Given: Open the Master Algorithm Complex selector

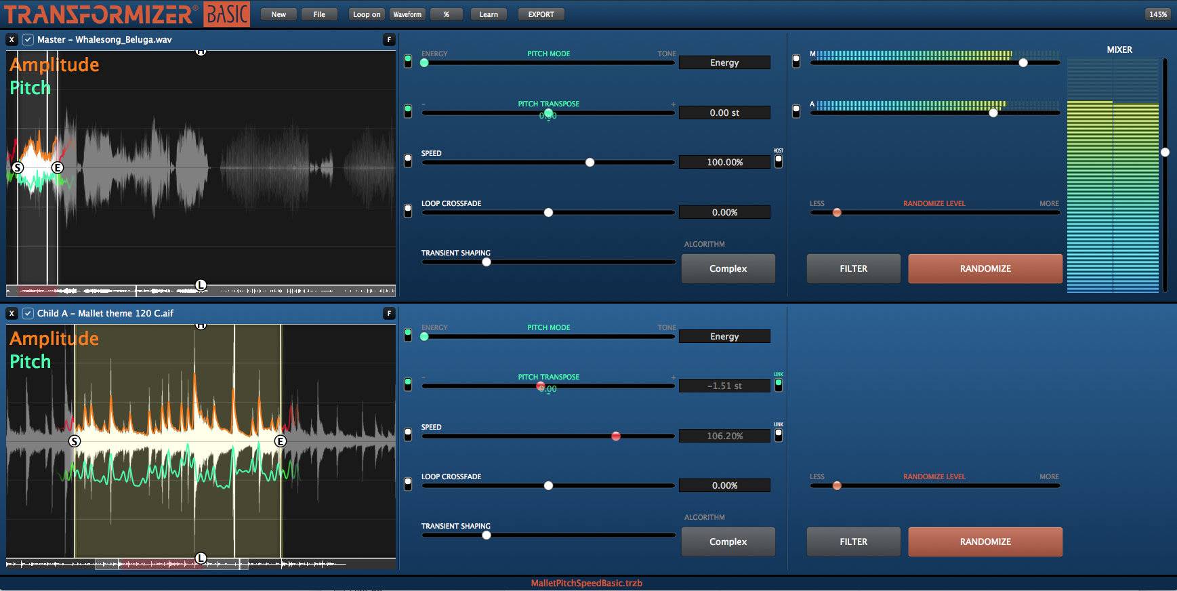Looking at the screenshot, I should click(x=728, y=268).
